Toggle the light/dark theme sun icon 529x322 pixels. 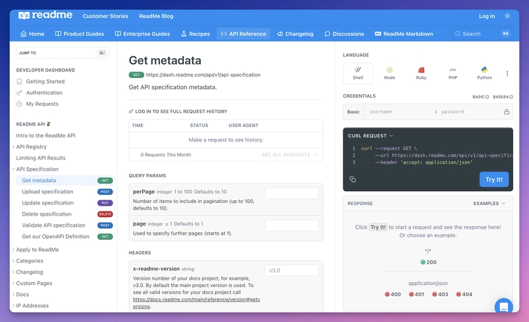[507, 16]
